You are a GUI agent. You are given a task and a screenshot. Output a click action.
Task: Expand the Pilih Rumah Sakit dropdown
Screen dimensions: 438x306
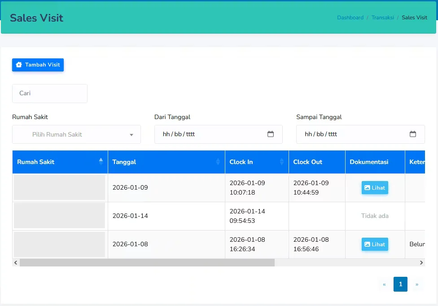click(76, 134)
